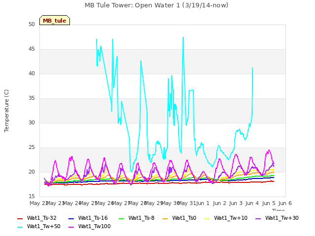The width and height of the screenshot is (315, 236).
Task: Click the Jun 6 x-axis label
Action: pos(285,203)
